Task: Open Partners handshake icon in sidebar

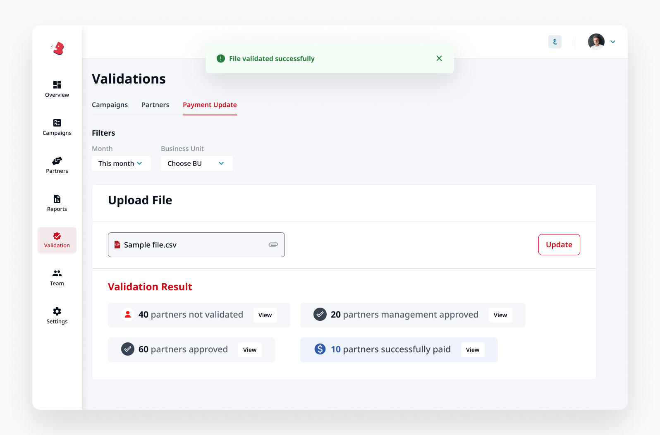Action: pyautogui.click(x=57, y=161)
